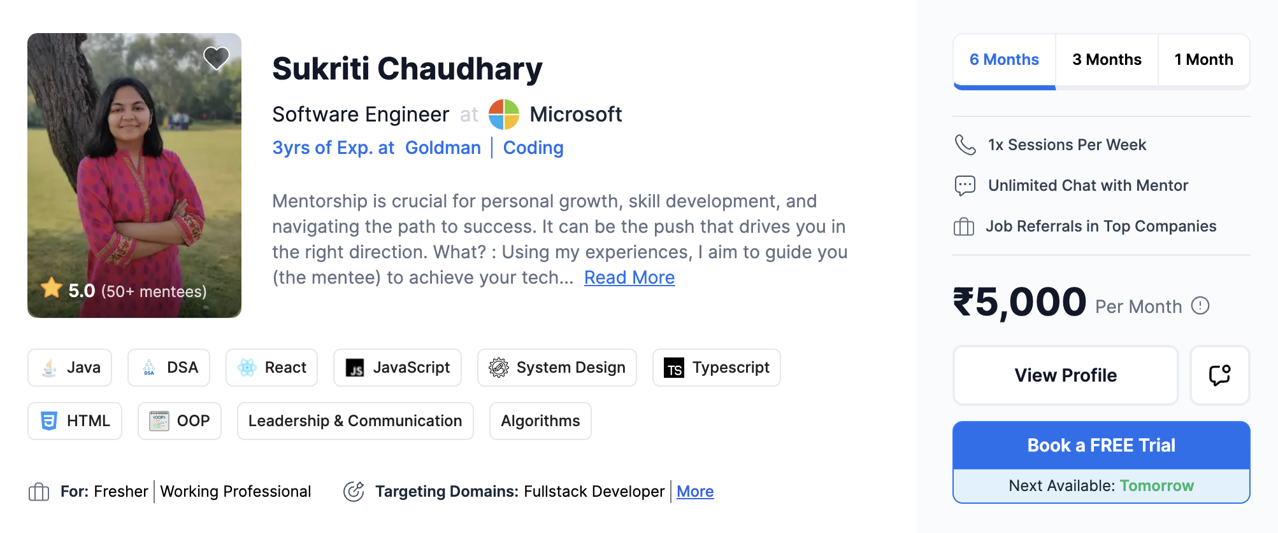Expand bio with Read More link
This screenshot has width=1278, height=533.
[x=629, y=278]
